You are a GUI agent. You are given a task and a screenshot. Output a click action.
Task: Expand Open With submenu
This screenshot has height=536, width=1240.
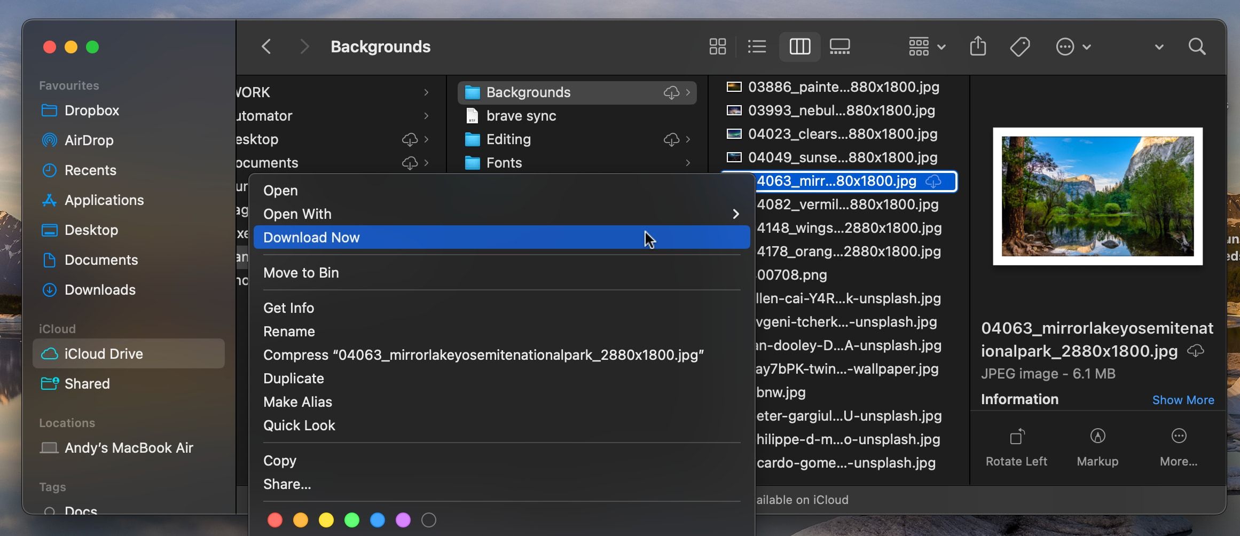click(x=501, y=214)
